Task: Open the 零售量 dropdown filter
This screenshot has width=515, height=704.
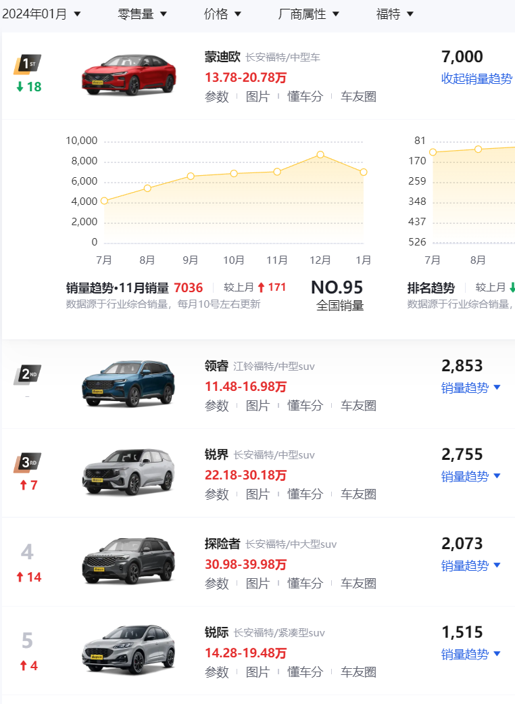Action: [x=142, y=14]
